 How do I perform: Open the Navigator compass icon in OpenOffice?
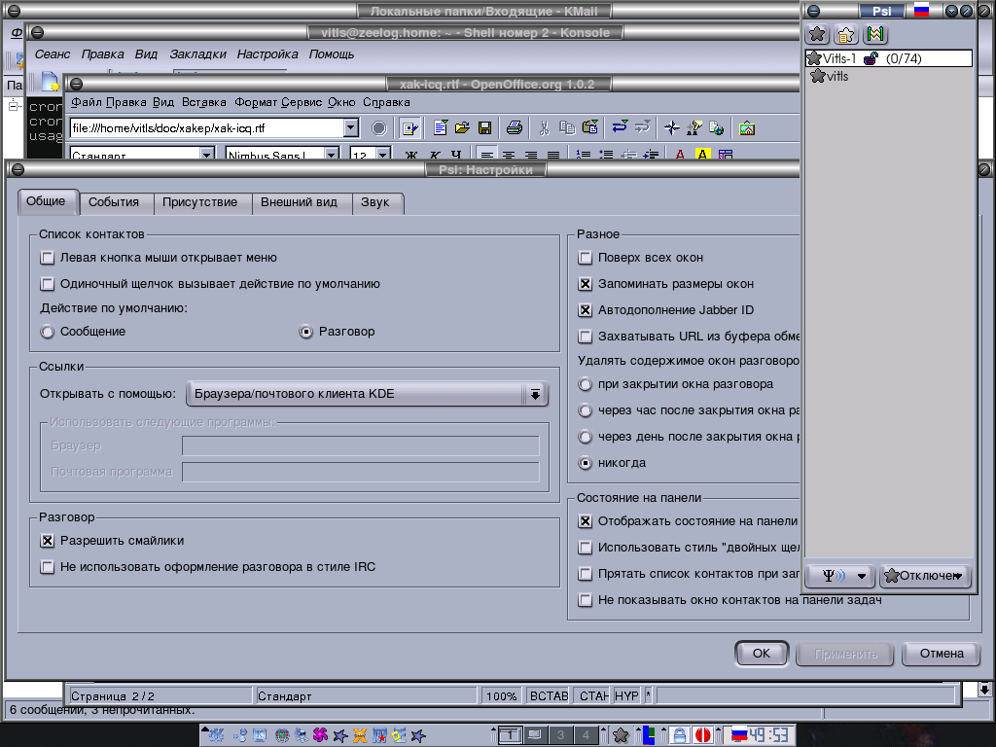[x=672, y=128]
